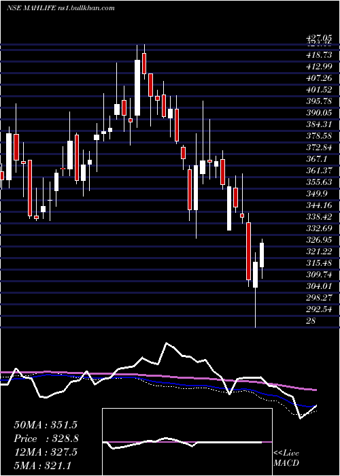
Task: Click the <<Live MACD label
Action: click(x=286, y=458)
